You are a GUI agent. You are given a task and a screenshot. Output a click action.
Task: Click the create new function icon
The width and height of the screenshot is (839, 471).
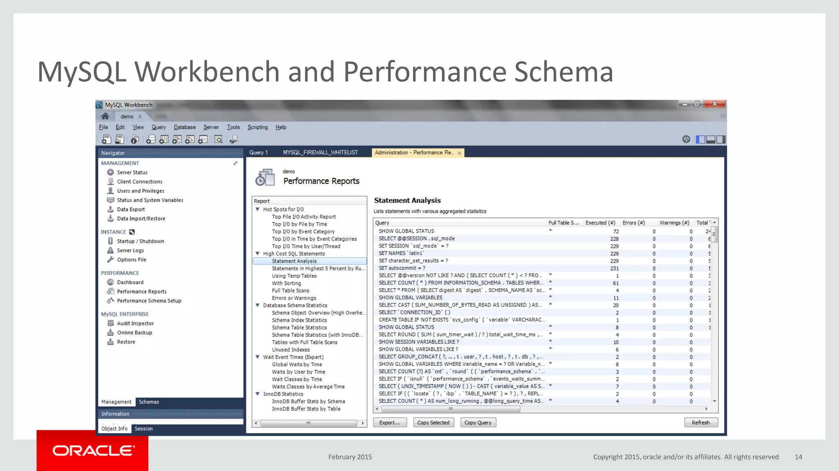point(203,139)
